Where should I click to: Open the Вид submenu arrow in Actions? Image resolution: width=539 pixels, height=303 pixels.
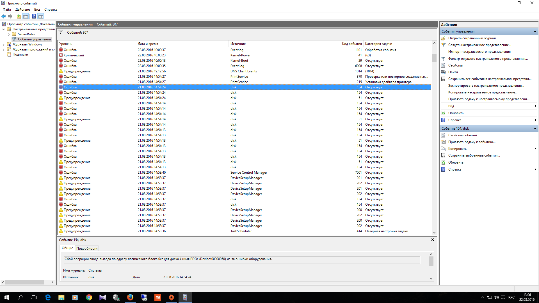[535, 106]
